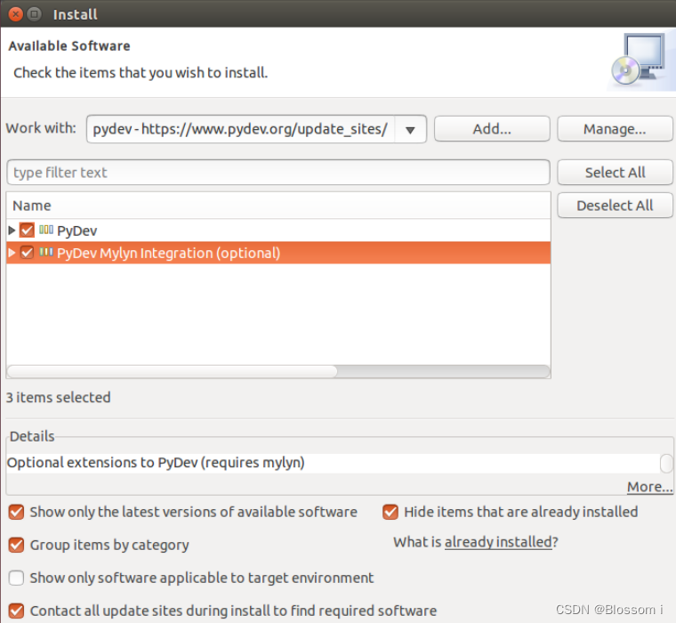Screen dimensions: 676x623
Task: Focus the type filter text field
Action: (278, 173)
